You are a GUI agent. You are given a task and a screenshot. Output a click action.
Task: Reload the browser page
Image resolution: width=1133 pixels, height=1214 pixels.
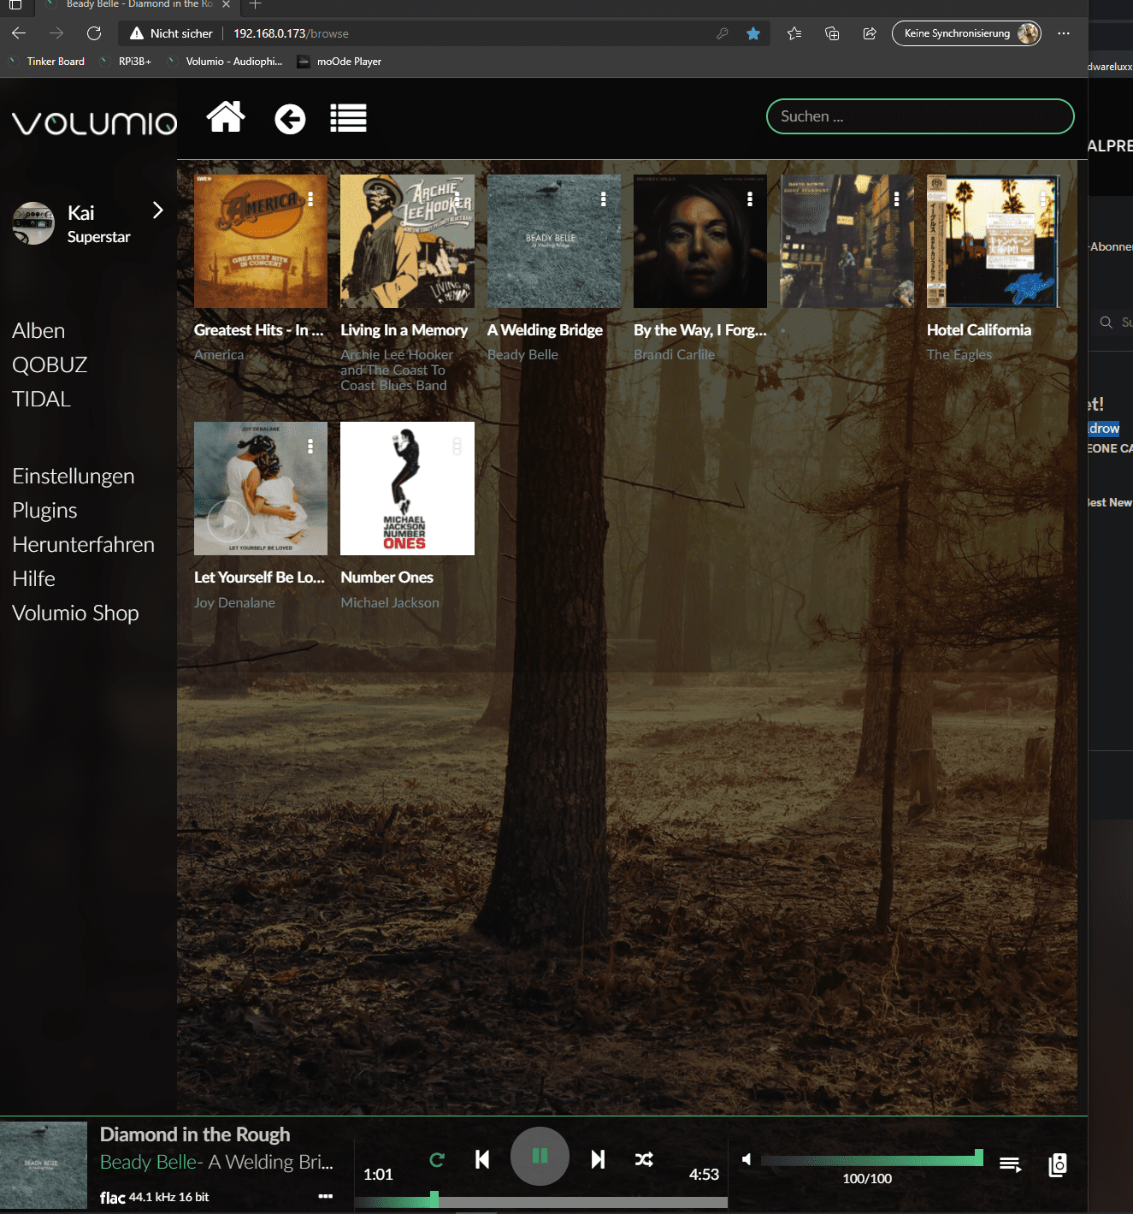[94, 33]
